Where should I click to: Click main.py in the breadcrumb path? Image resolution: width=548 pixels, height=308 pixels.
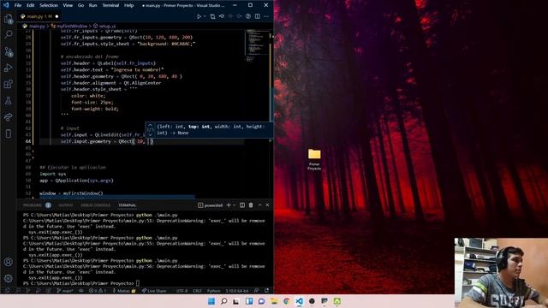click(x=37, y=27)
